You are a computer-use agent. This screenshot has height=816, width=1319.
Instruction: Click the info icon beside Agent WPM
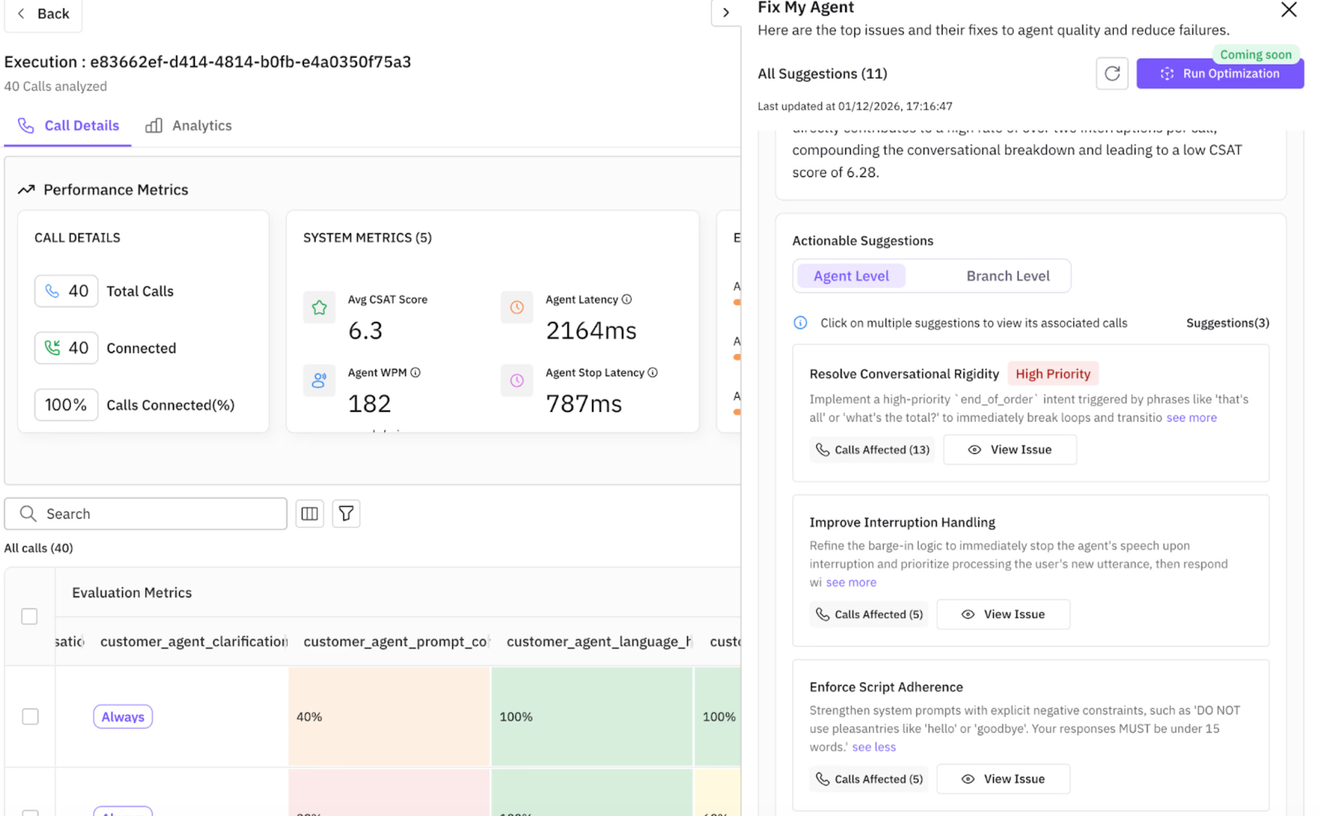415,372
